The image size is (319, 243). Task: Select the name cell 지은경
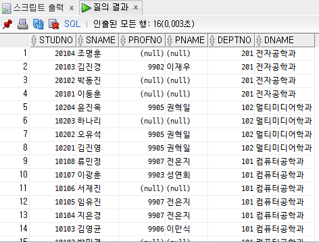pyautogui.click(x=97, y=215)
